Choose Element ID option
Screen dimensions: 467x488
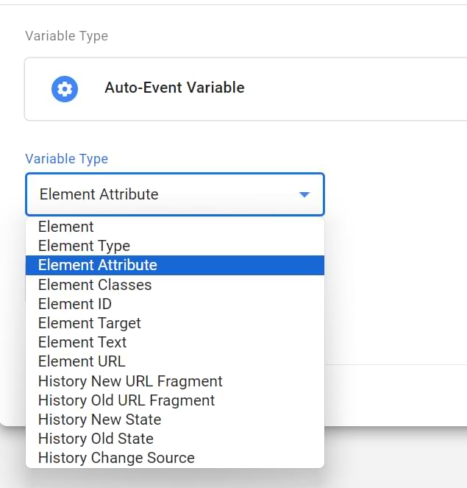75,303
